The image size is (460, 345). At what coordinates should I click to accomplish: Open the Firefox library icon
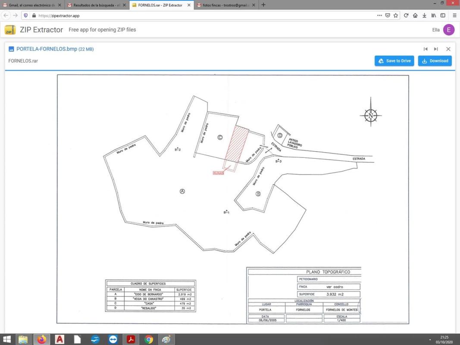pos(434,16)
